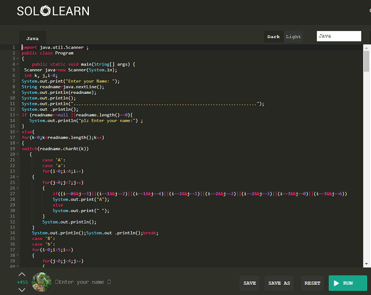Image resolution: width=371 pixels, height=295 pixels.
Task: Click the play icon on the RUN button
Action: [x=337, y=283]
